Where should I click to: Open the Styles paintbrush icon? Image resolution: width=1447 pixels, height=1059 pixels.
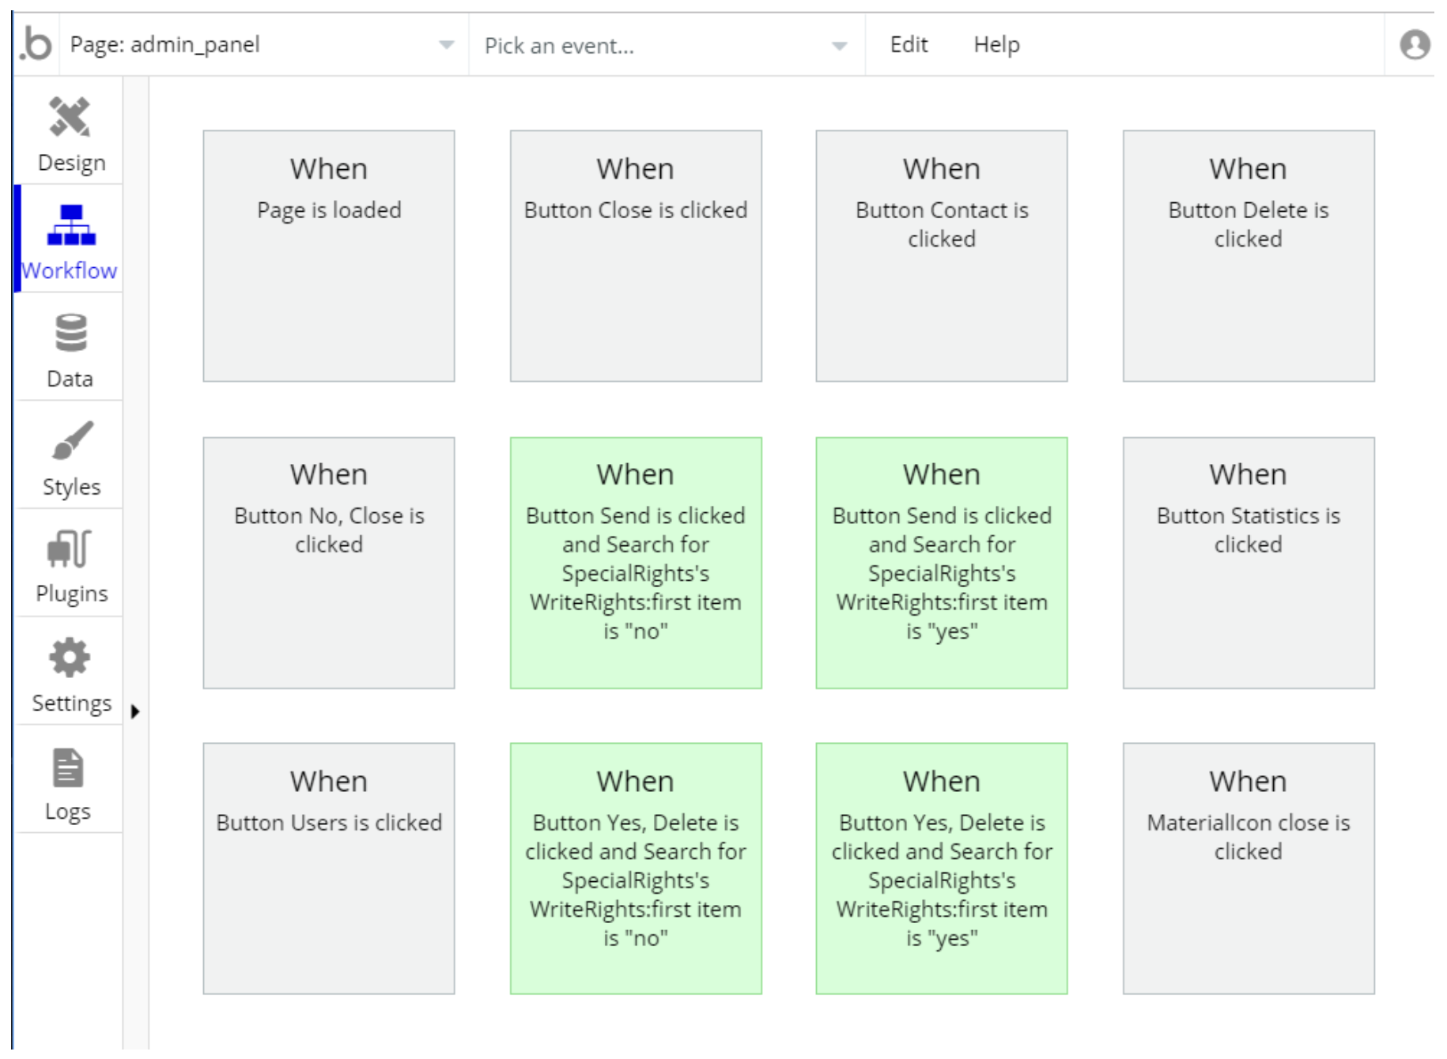click(x=71, y=440)
